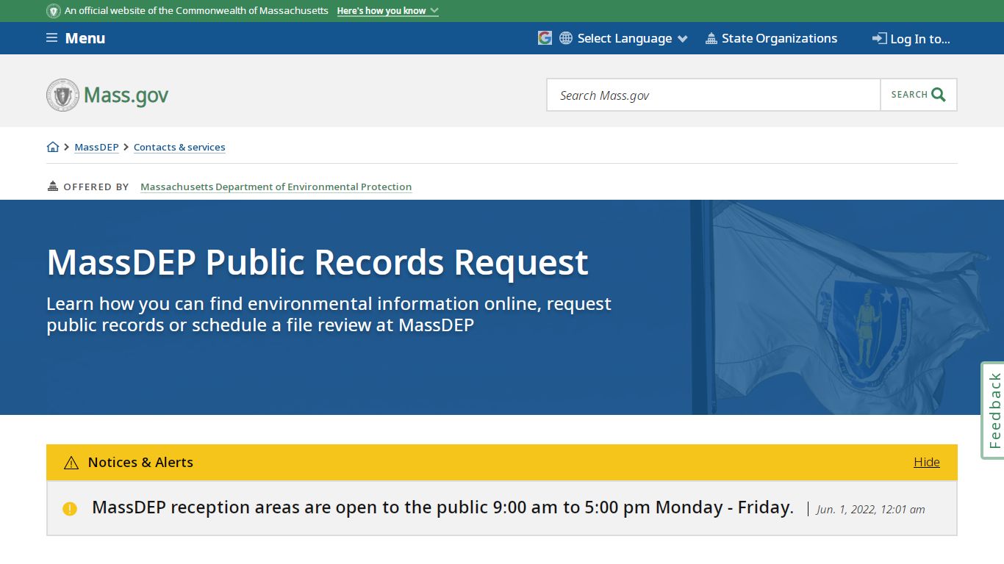Open Contacts & services breadcrumb link
This screenshot has height=564, width=1004.
pyautogui.click(x=179, y=147)
